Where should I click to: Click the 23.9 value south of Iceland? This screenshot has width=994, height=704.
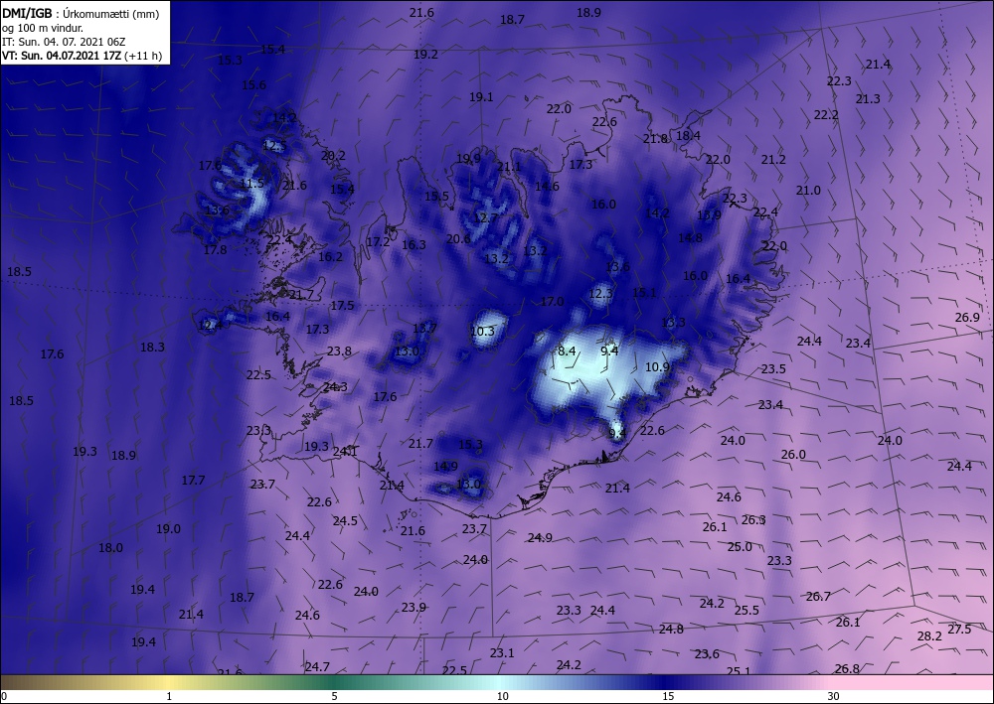tap(414, 607)
